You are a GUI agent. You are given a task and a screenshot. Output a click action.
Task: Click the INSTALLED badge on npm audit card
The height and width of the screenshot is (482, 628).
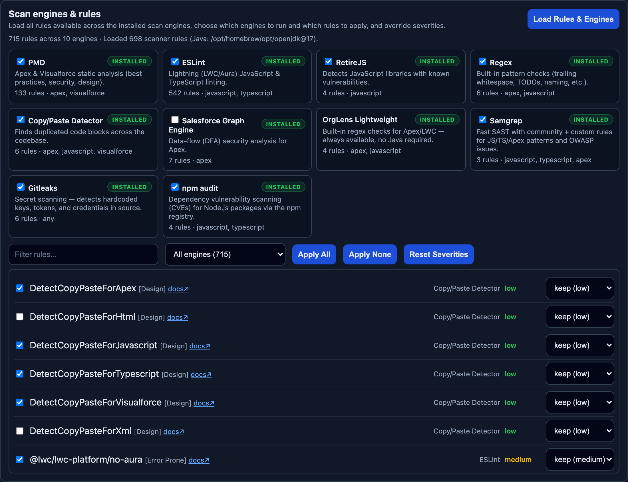coord(283,187)
